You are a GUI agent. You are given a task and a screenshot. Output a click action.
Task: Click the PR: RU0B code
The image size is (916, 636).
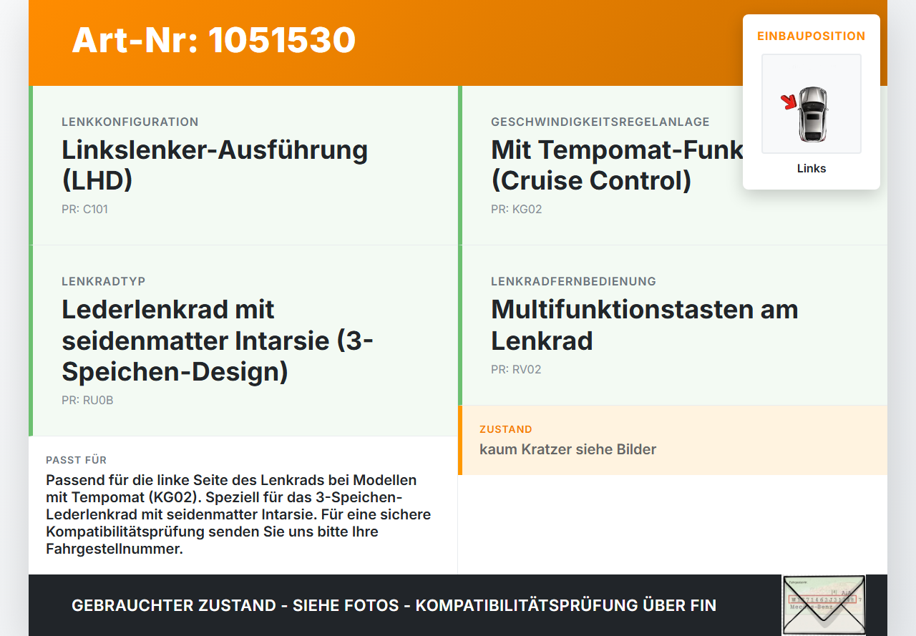pyautogui.click(x=87, y=401)
